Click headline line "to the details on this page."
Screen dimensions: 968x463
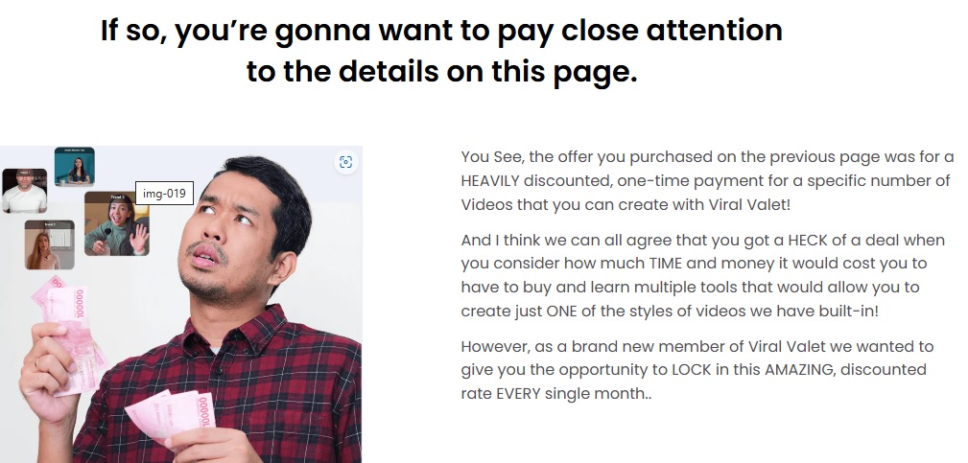[x=441, y=71]
